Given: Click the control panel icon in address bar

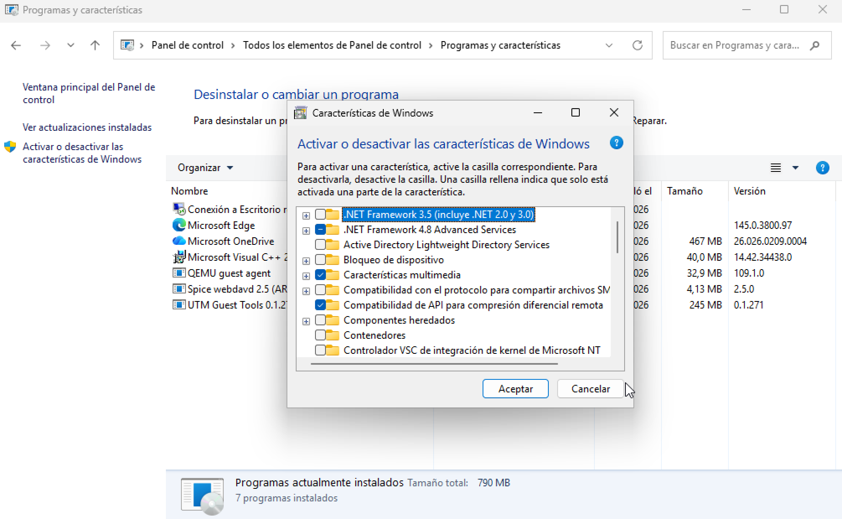Looking at the screenshot, I should click(x=127, y=45).
